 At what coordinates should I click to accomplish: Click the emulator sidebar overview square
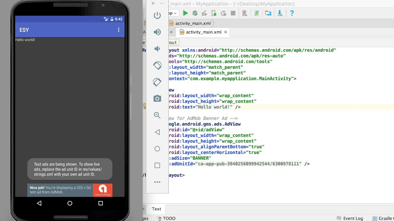[157, 165]
